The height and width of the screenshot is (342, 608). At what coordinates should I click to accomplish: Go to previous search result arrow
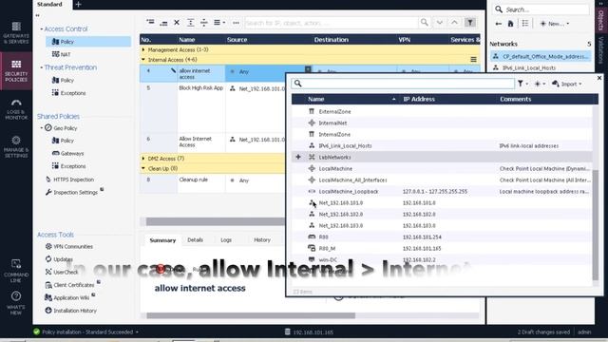pos(454,23)
